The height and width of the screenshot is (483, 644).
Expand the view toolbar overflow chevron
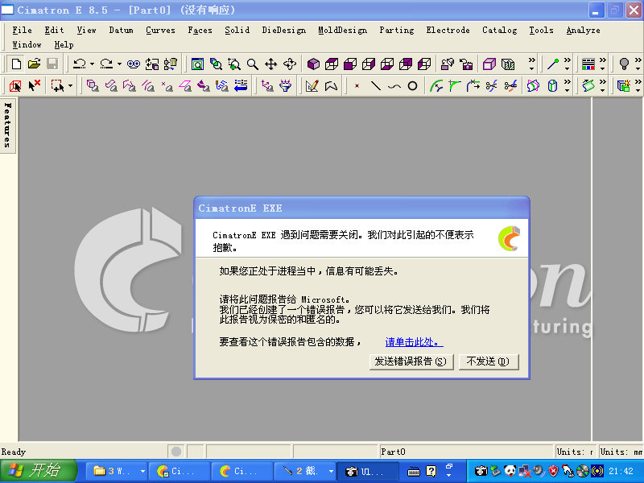tap(531, 64)
